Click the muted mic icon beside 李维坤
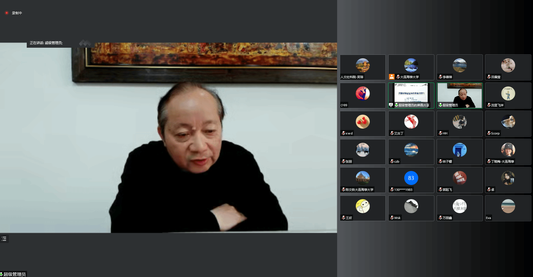This screenshot has height=277, width=533. tap(440, 77)
